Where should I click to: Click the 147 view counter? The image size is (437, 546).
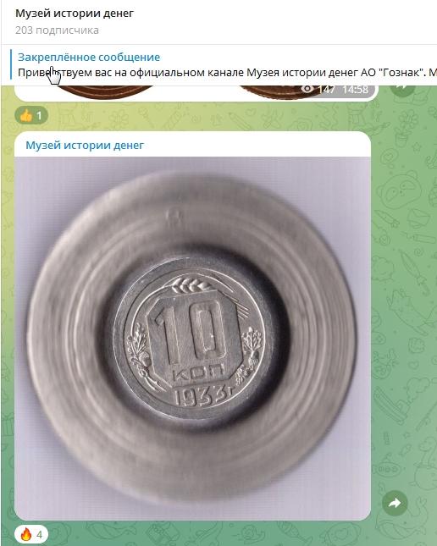tap(326, 90)
